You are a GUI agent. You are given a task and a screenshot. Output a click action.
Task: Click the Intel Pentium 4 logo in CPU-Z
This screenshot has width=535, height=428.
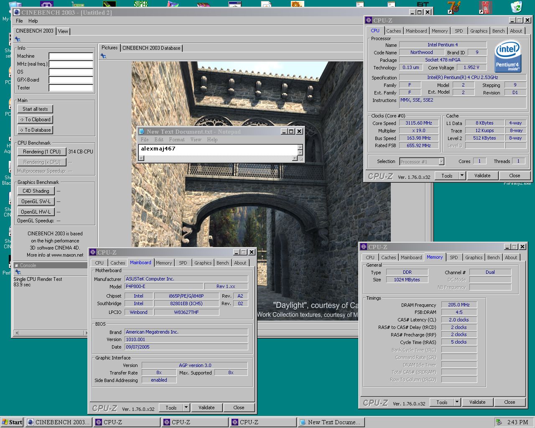click(507, 56)
